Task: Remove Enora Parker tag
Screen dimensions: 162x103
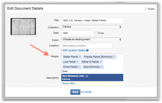Action: pos(79,67)
